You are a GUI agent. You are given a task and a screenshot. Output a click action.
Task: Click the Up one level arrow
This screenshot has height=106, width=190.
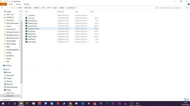(x=12, y=8)
